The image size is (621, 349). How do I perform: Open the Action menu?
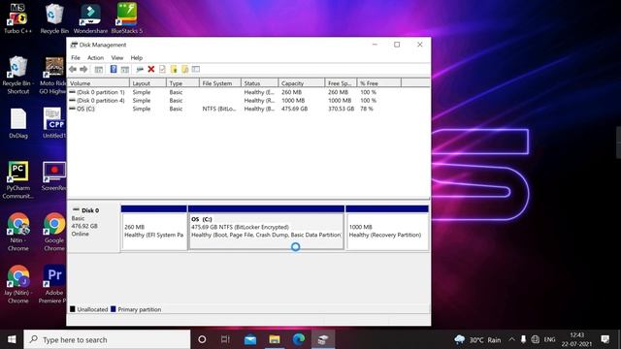click(95, 58)
